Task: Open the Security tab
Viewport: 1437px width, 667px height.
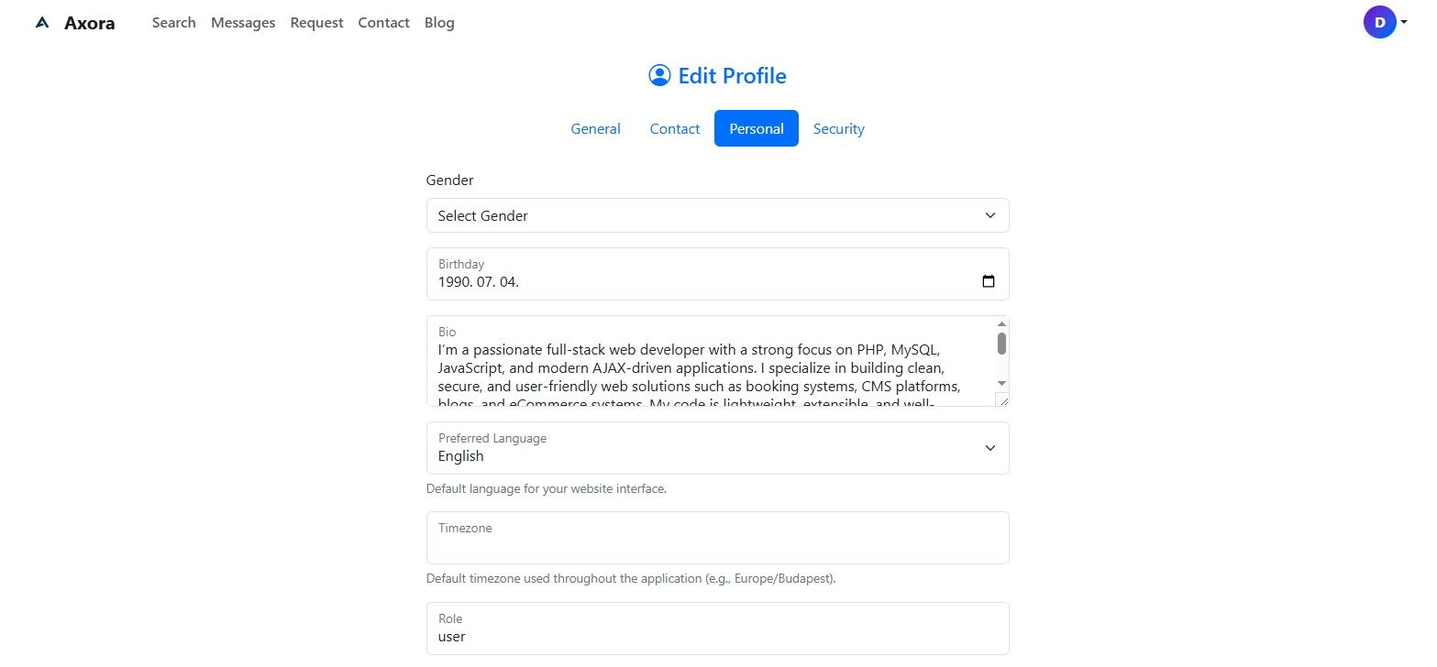Action: (838, 129)
